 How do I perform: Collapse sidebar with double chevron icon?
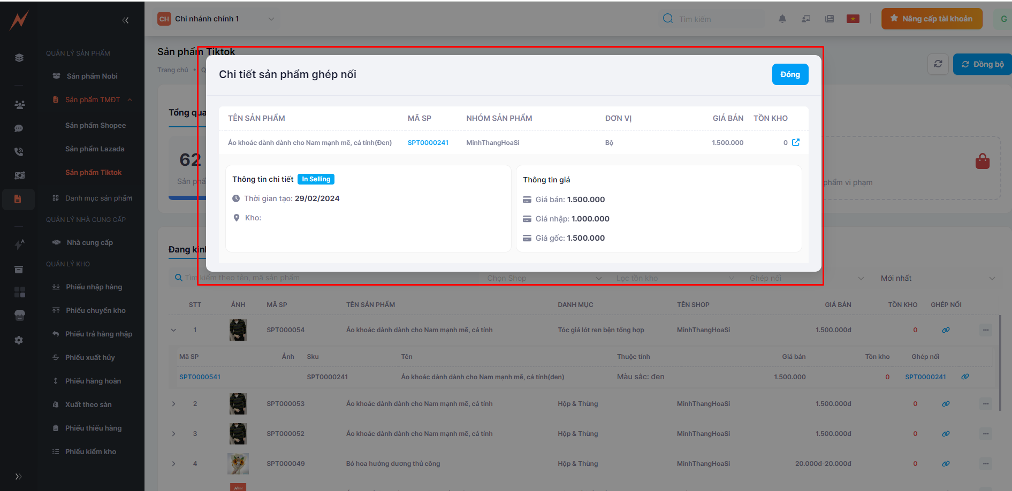click(125, 20)
